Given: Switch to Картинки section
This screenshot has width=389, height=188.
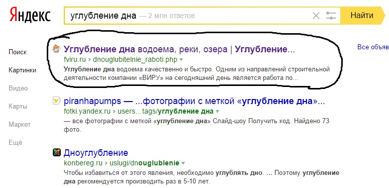Looking at the screenshot, I should tap(22, 70).
